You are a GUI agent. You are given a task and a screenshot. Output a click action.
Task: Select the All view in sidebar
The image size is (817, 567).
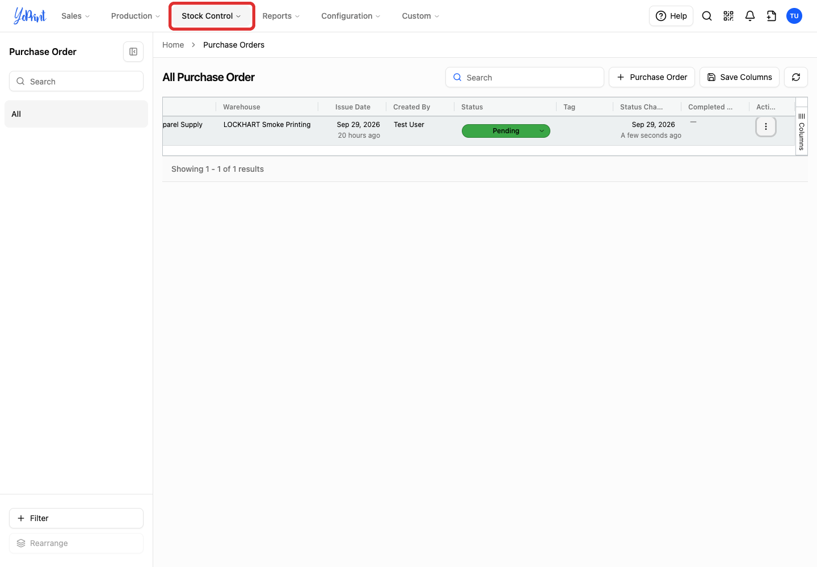point(76,114)
